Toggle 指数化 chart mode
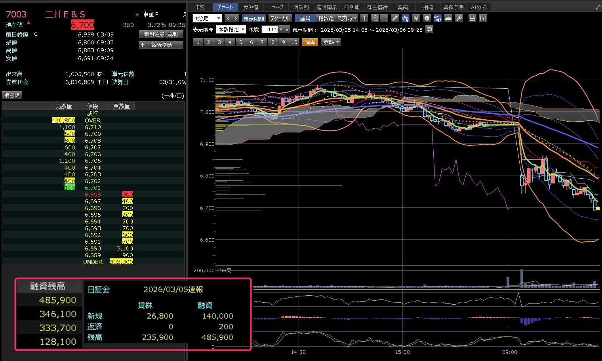The image size is (602, 361). 326,18
